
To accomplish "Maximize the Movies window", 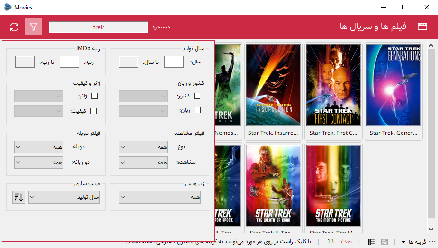I will point(405,7).
